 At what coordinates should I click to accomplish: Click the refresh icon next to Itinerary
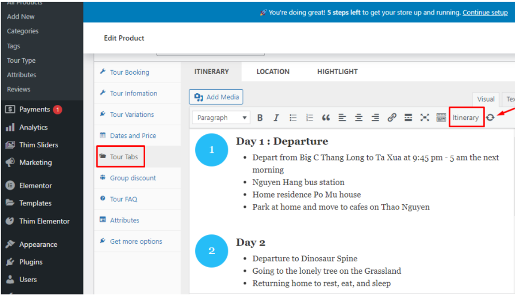[x=490, y=117]
